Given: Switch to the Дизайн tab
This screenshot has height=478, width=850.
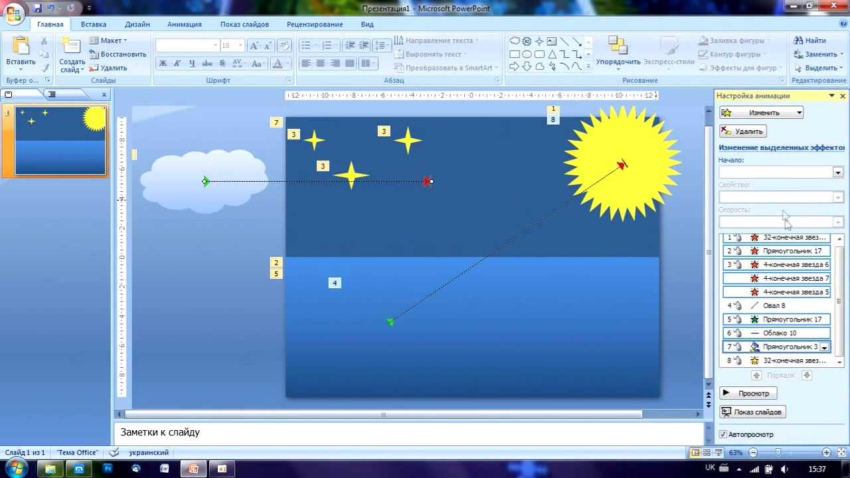Looking at the screenshot, I should [x=137, y=25].
